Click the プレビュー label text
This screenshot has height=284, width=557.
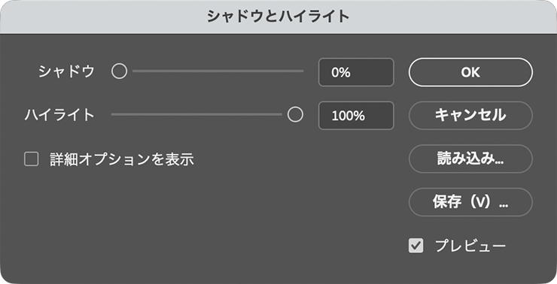click(x=470, y=246)
